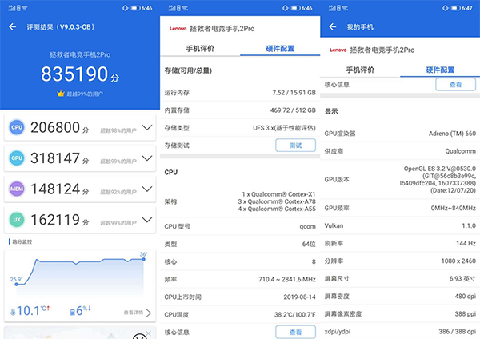Tap the battery icon beside 6%
480x339 pixels.
pyautogui.click(x=73, y=312)
